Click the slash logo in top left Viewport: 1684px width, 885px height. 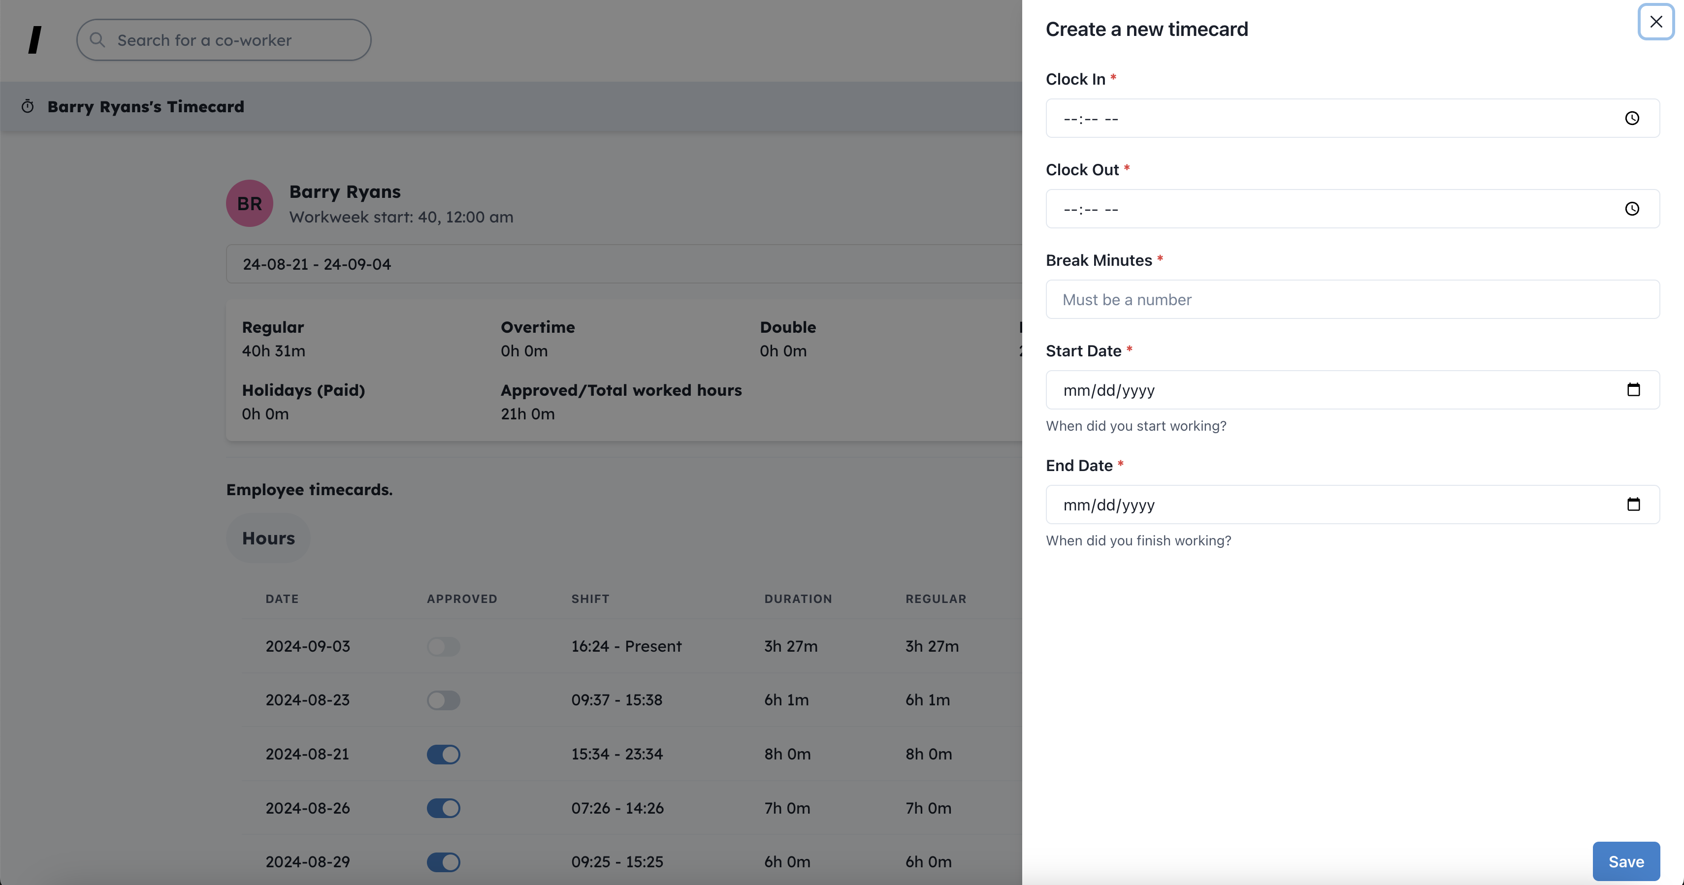pyautogui.click(x=35, y=40)
